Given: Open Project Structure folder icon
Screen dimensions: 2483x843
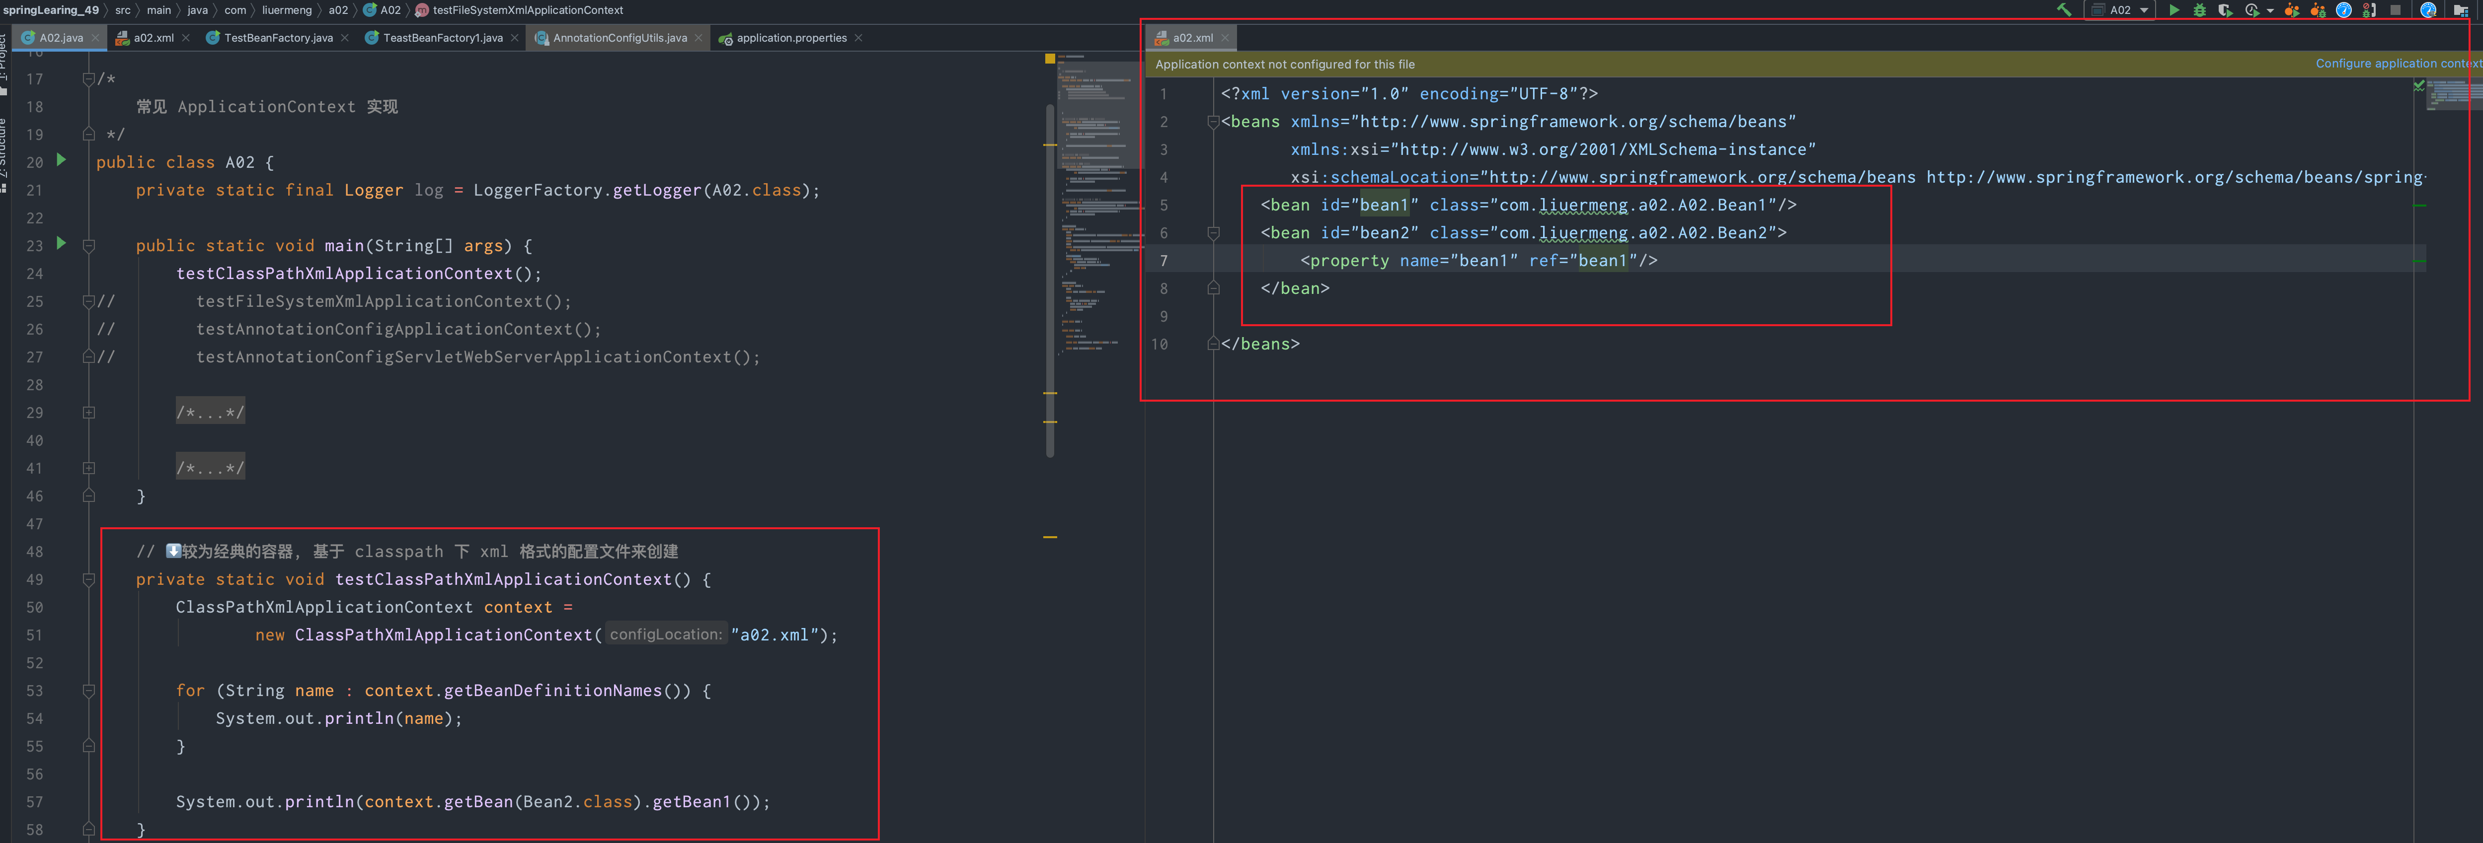Looking at the screenshot, I should (2460, 9).
